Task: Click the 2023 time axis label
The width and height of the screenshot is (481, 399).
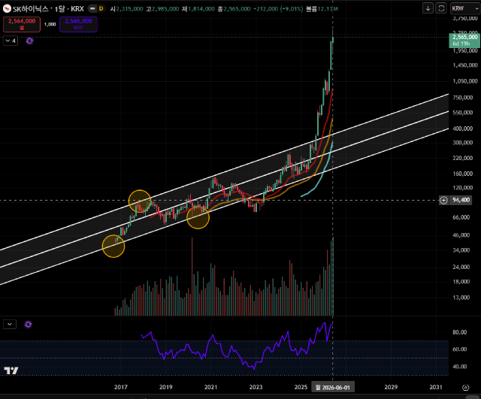Action: point(256,387)
